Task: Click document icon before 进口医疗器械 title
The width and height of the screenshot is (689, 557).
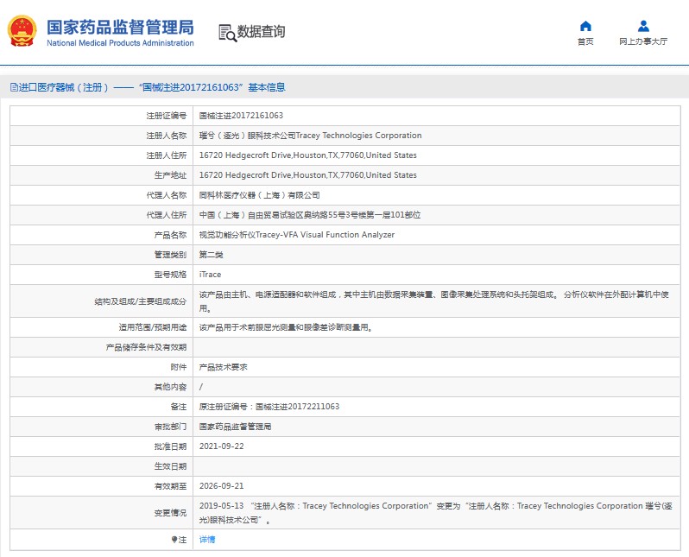Action: (x=14, y=87)
